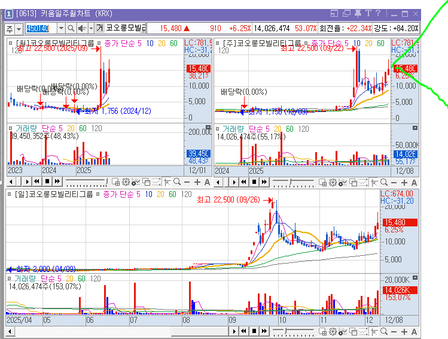Click the dotted line chart icon in monthly toolbar
This screenshot has width=448, height=339.
click(x=156, y=182)
